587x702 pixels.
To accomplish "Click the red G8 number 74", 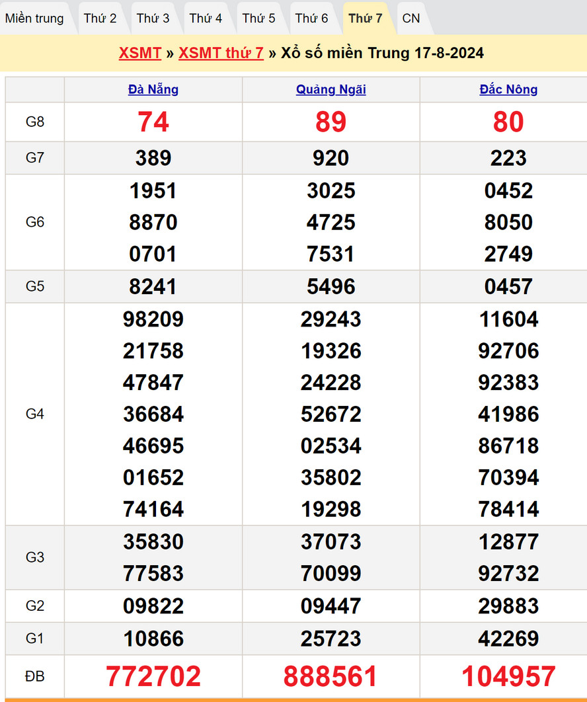I will (153, 122).
